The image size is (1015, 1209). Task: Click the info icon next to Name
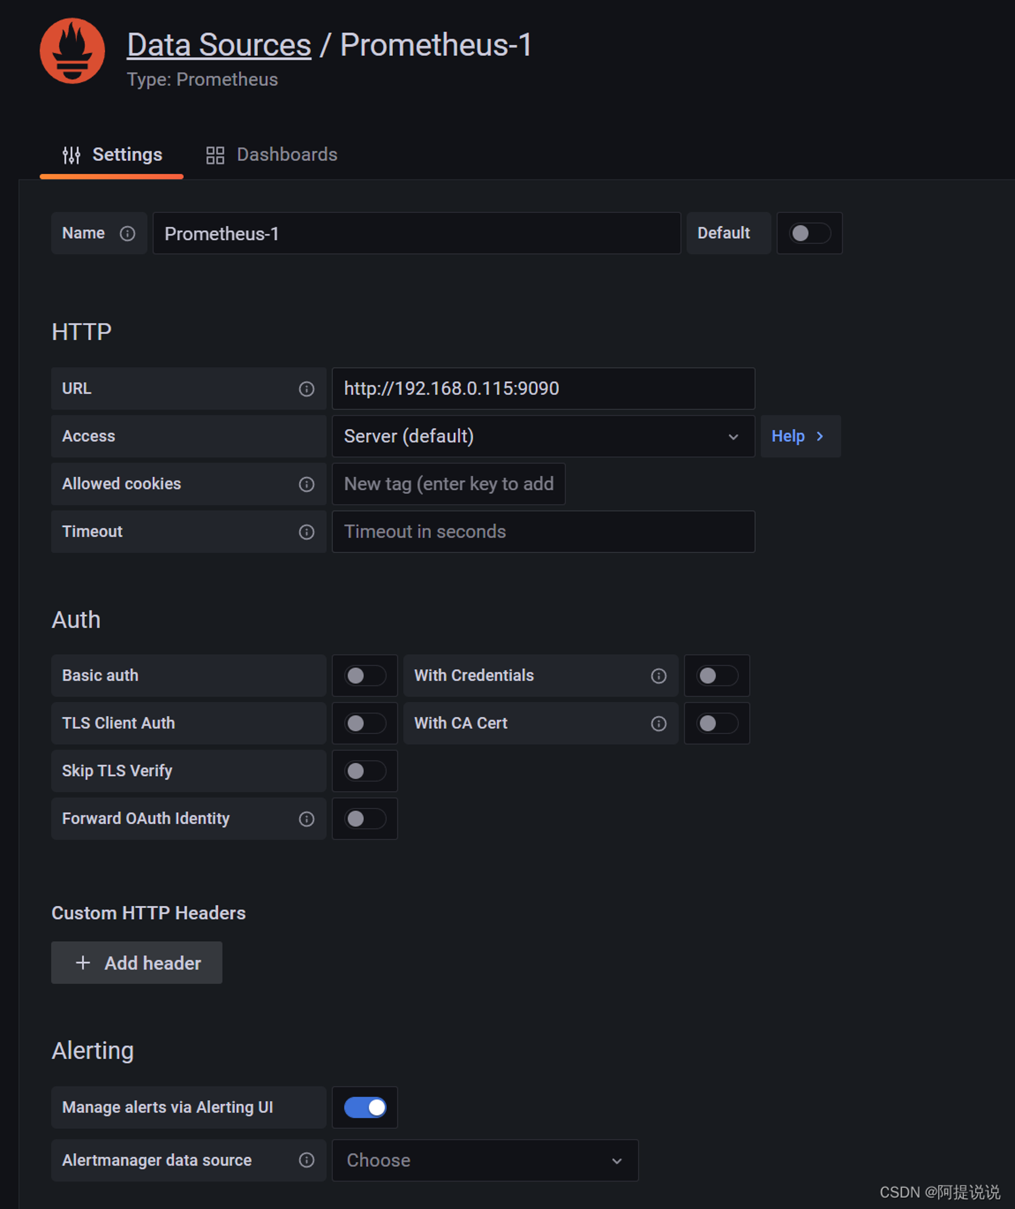coord(127,233)
